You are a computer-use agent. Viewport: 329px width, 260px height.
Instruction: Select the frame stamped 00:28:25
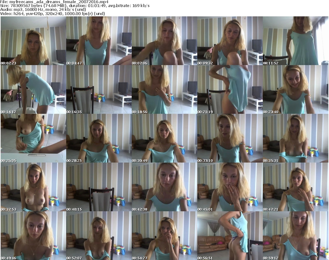coord(99,138)
